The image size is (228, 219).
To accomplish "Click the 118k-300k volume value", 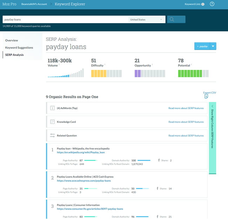I will pos(60,61).
